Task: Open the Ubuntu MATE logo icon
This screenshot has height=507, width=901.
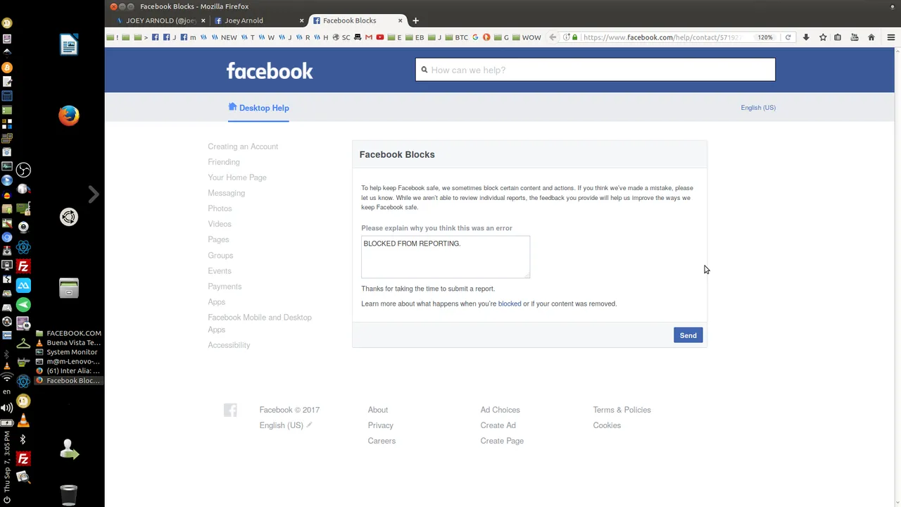Action: pyautogui.click(x=69, y=217)
